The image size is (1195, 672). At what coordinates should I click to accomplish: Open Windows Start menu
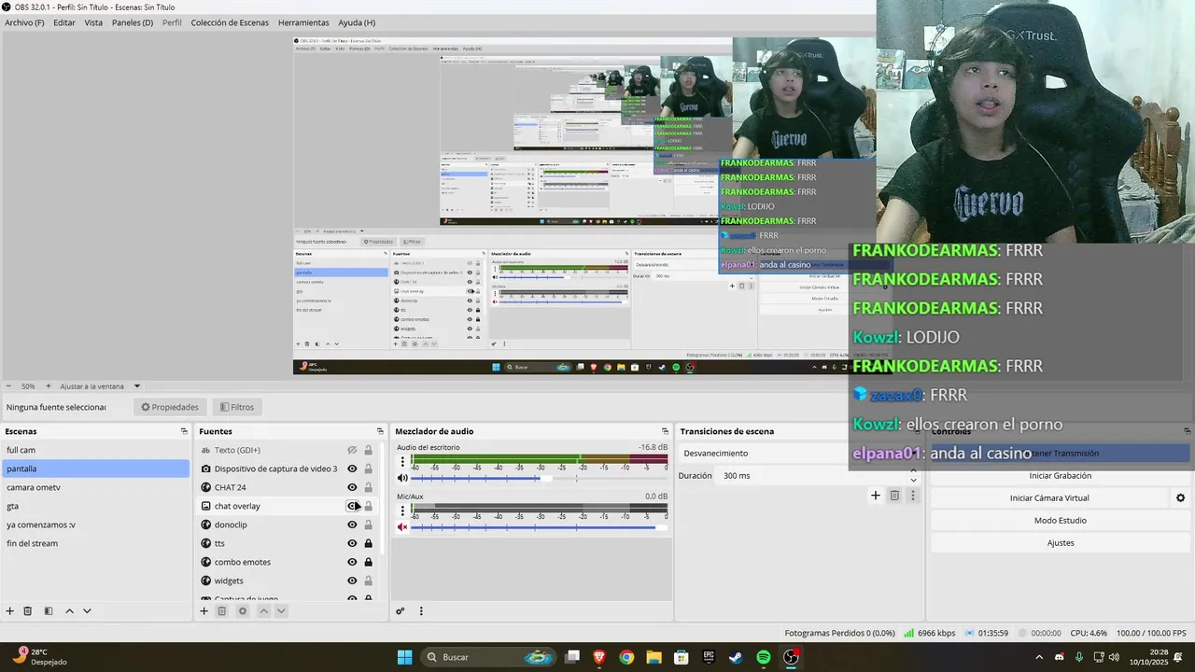click(x=404, y=657)
